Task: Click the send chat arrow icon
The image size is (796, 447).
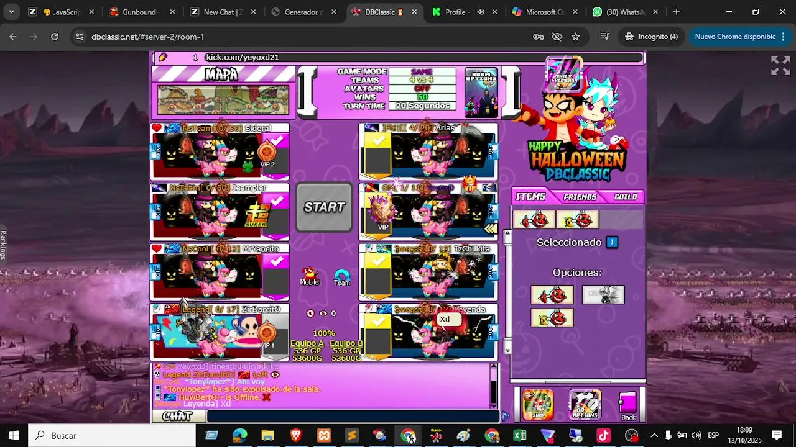Action: click(505, 417)
